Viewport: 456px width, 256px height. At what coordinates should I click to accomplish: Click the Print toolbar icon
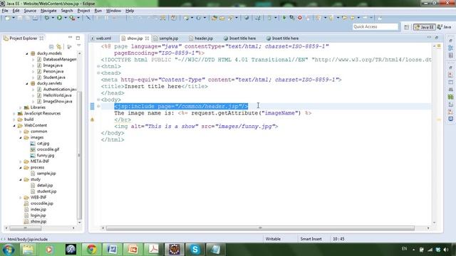coord(35,18)
